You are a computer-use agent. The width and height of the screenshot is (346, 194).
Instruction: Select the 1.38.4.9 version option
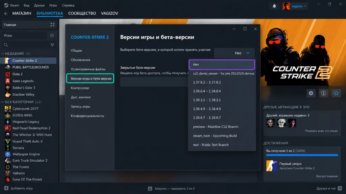(222, 109)
